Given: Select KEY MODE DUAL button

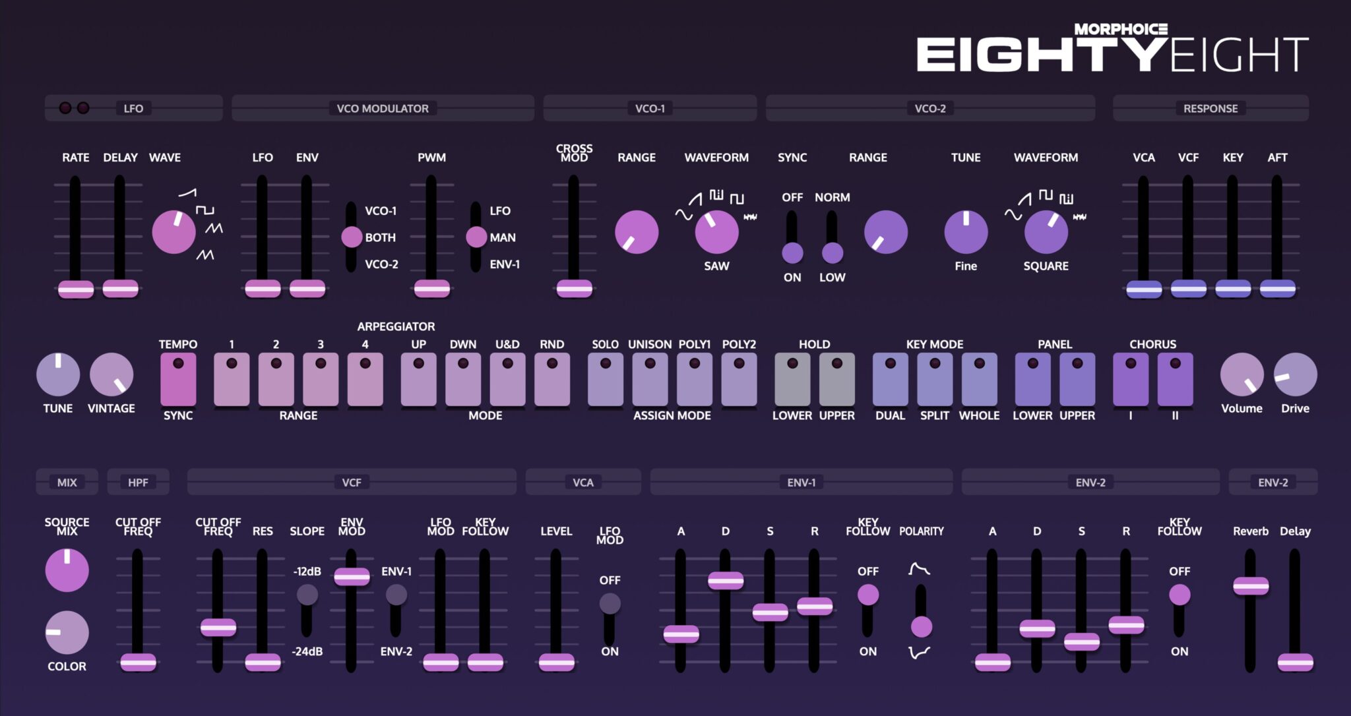Looking at the screenshot, I should (891, 380).
